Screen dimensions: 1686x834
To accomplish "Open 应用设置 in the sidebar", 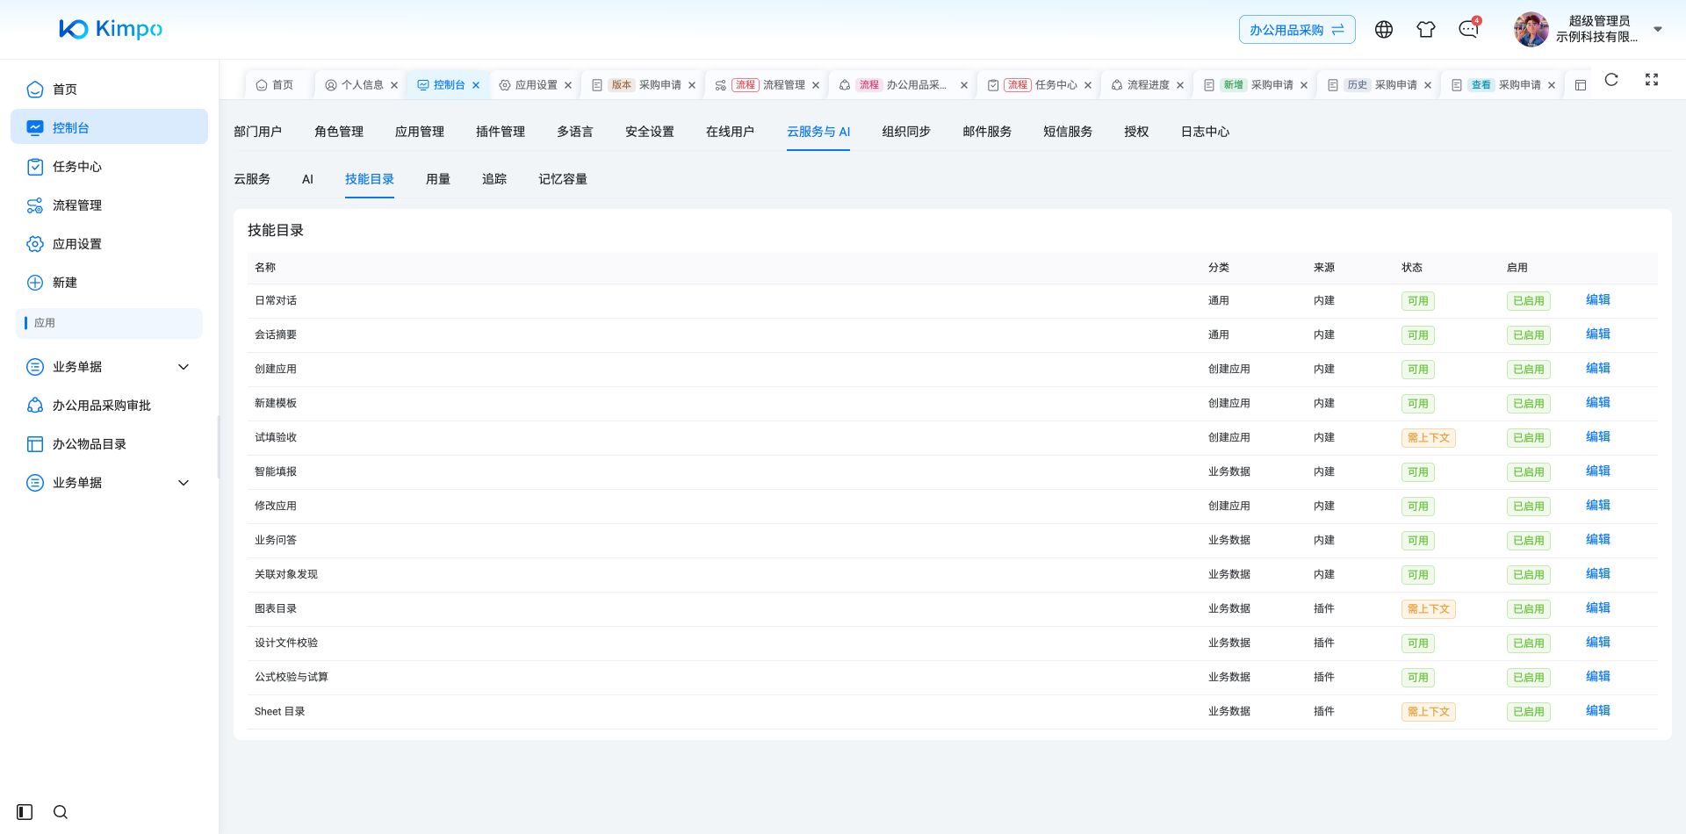I will tap(109, 244).
